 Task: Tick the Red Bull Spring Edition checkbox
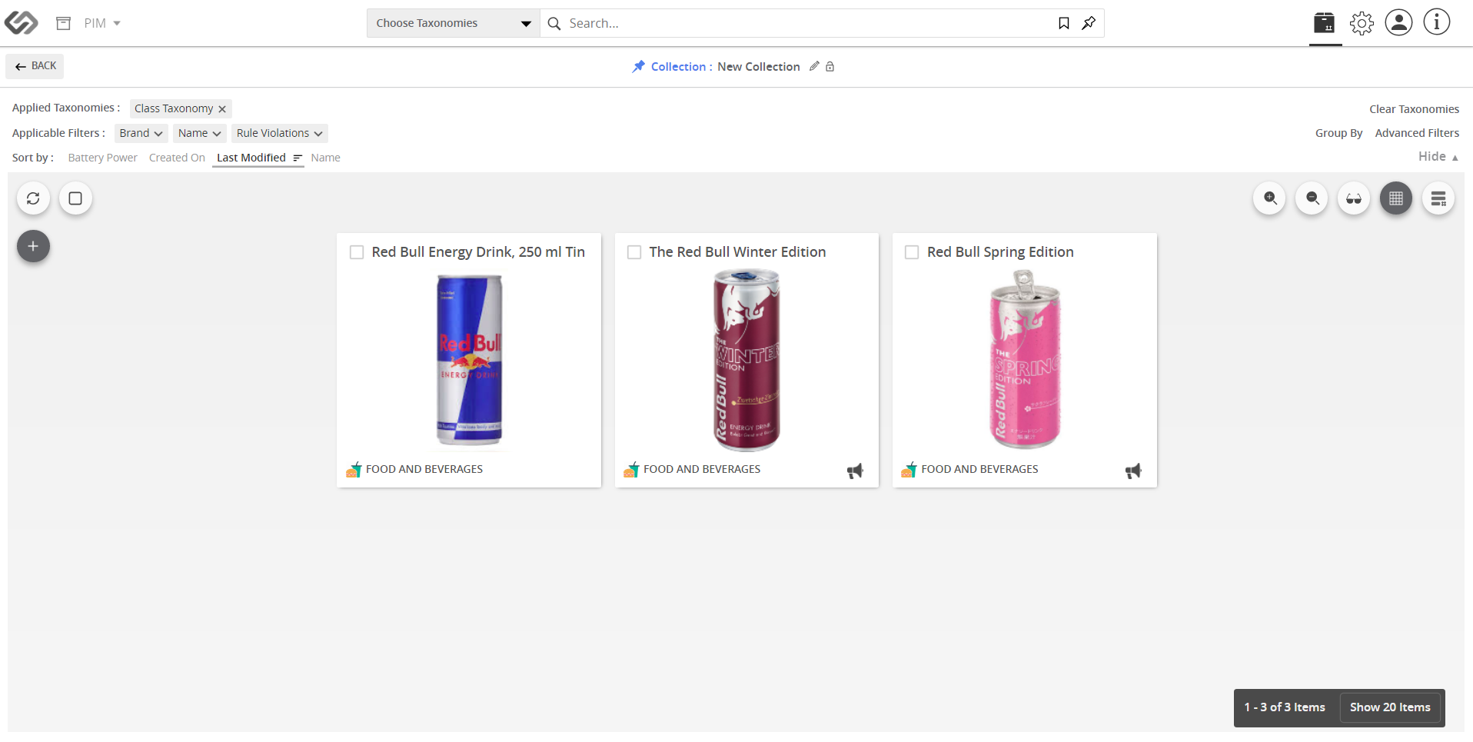(912, 252)
